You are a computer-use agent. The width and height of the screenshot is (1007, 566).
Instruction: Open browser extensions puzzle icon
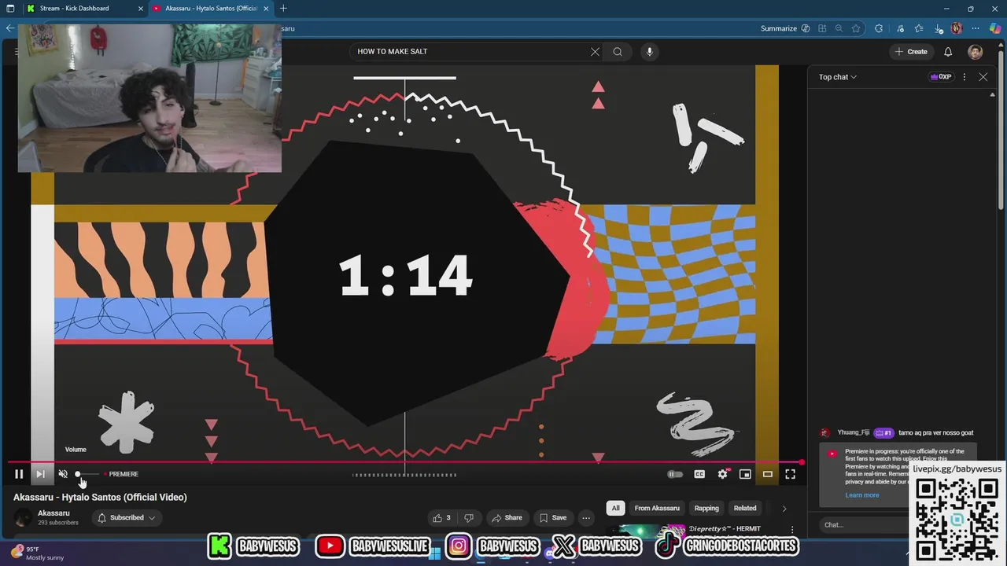(x=879, y=28)
